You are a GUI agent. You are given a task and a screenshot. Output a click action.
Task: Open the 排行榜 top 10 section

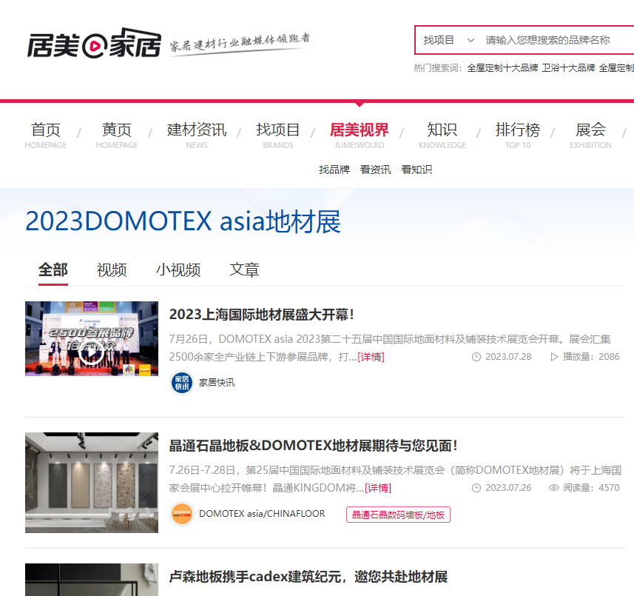[518, 135]
